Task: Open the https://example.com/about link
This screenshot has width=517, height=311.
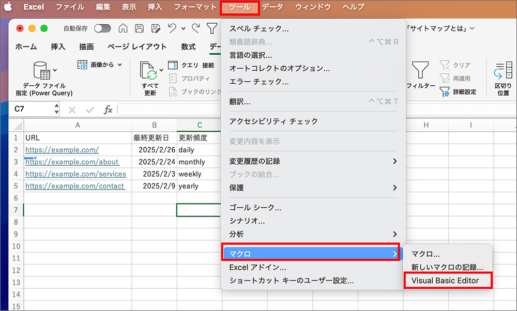Action: pyautogui.click(x=72, y=162)
